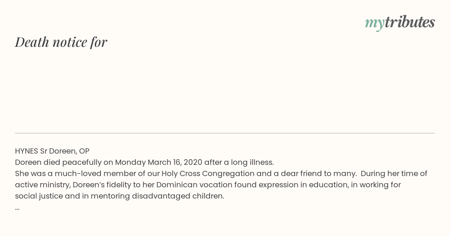Viewport: 450px width, 236px height.
Task: Click the grey "tributes" wordmark text
Action: click(x=410, y=22)
